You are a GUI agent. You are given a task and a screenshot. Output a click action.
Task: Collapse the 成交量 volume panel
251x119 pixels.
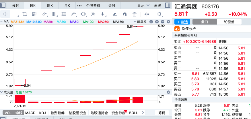pos(1,92)
